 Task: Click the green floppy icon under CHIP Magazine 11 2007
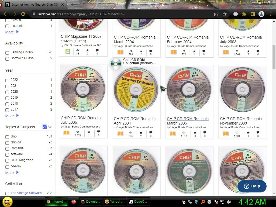[x=68, y=51]
